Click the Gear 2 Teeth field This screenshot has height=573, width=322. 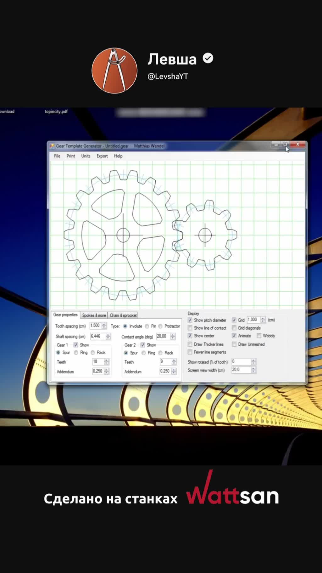click(165, 361)
